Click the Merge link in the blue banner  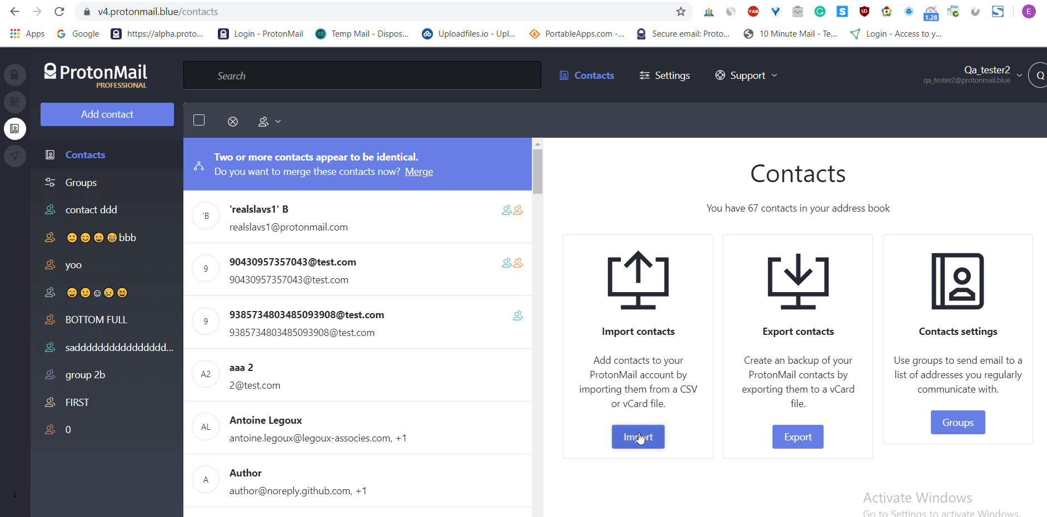[x=418, y=172]
